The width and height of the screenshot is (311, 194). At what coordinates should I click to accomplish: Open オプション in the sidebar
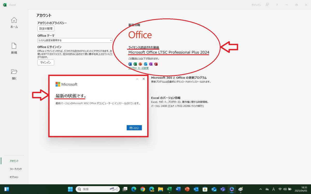[x=14, y=177]
